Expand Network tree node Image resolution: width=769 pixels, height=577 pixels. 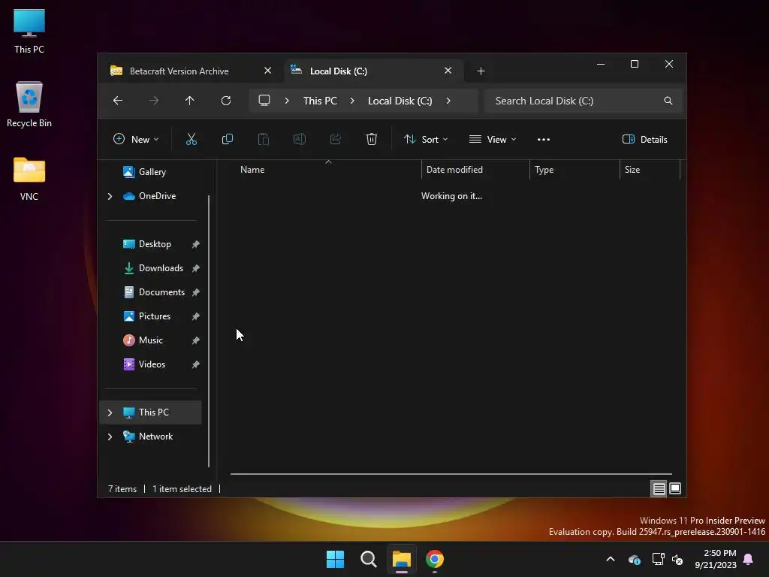click(110, 437)
